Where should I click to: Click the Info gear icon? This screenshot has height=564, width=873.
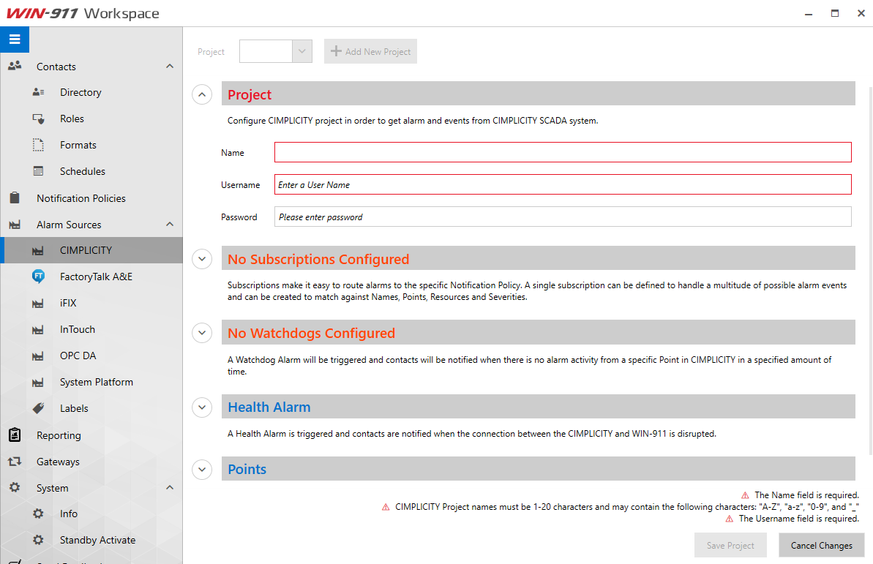pyautogui.click(x=38, y=514)
